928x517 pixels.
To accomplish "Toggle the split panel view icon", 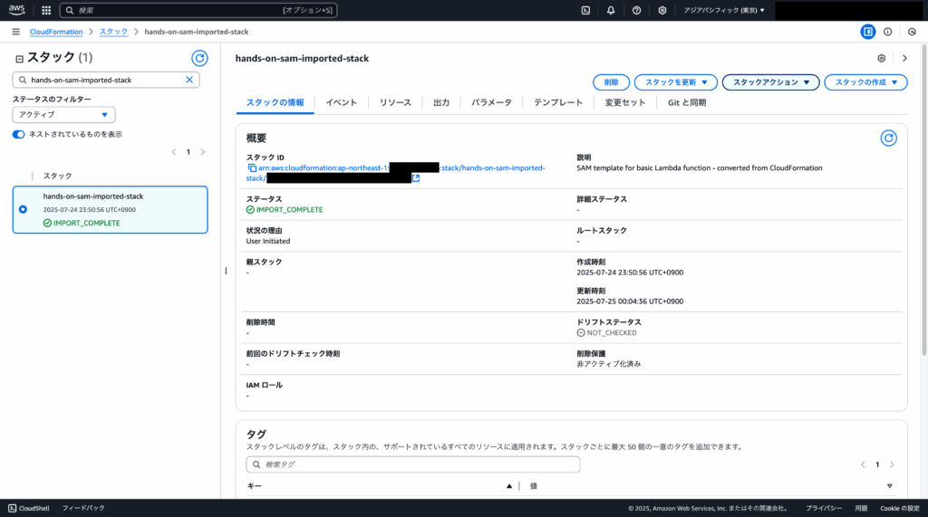I will click(x=868, y=32).
